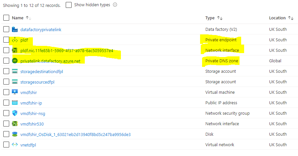Click the Type column header
Viewport: 298px width, 156px height.
tap(210, 18)
